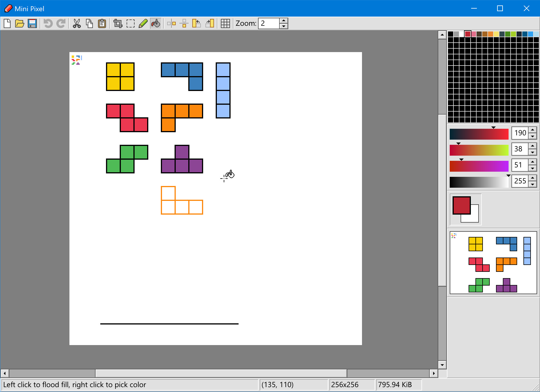This screenshot has width=540, height=392.
Task: Increase the blue value of 51
Action: point(533,162)
